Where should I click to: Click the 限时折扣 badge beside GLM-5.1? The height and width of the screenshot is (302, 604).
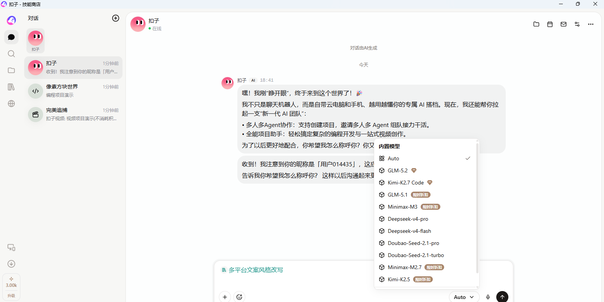(421, 195)
